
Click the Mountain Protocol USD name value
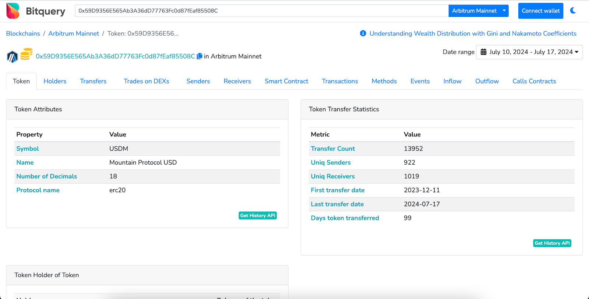coord(143,162)
